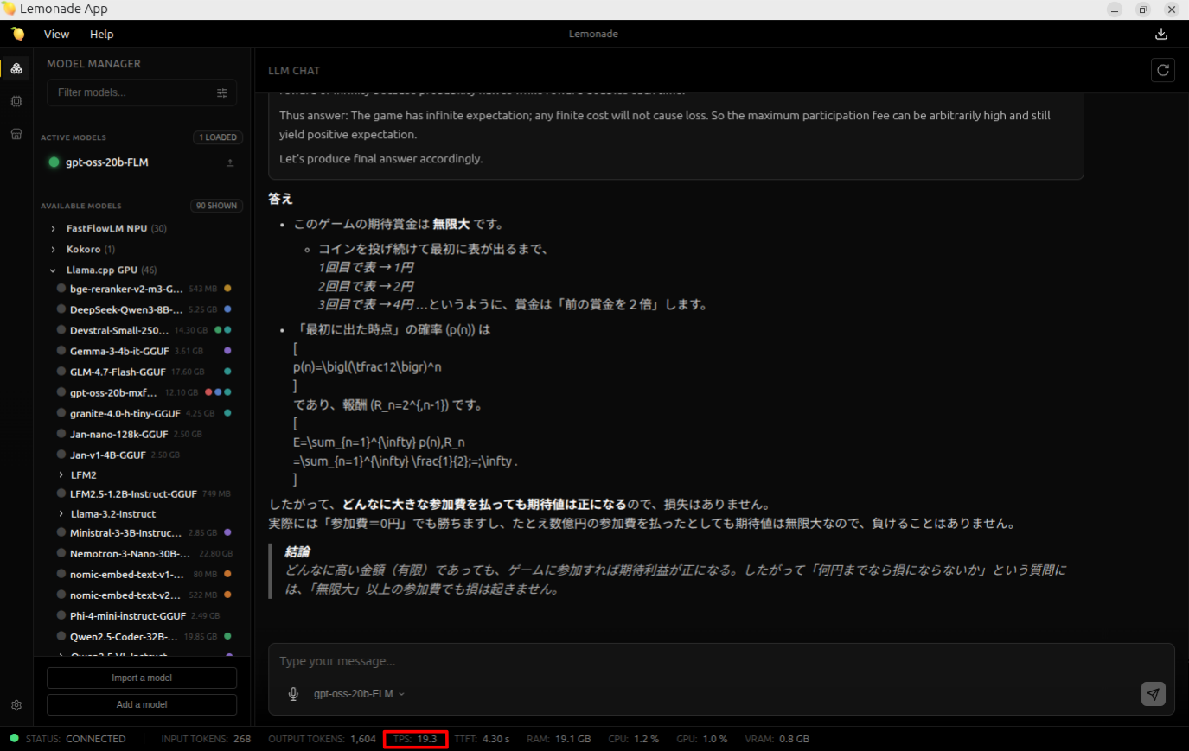Activate the microphone icon in the message bar
The height and width of the screenshot is (751, 1189).
pos(294,693)
